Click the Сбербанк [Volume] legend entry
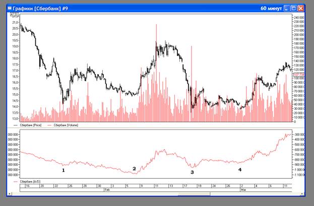 (x=66, y=125)
